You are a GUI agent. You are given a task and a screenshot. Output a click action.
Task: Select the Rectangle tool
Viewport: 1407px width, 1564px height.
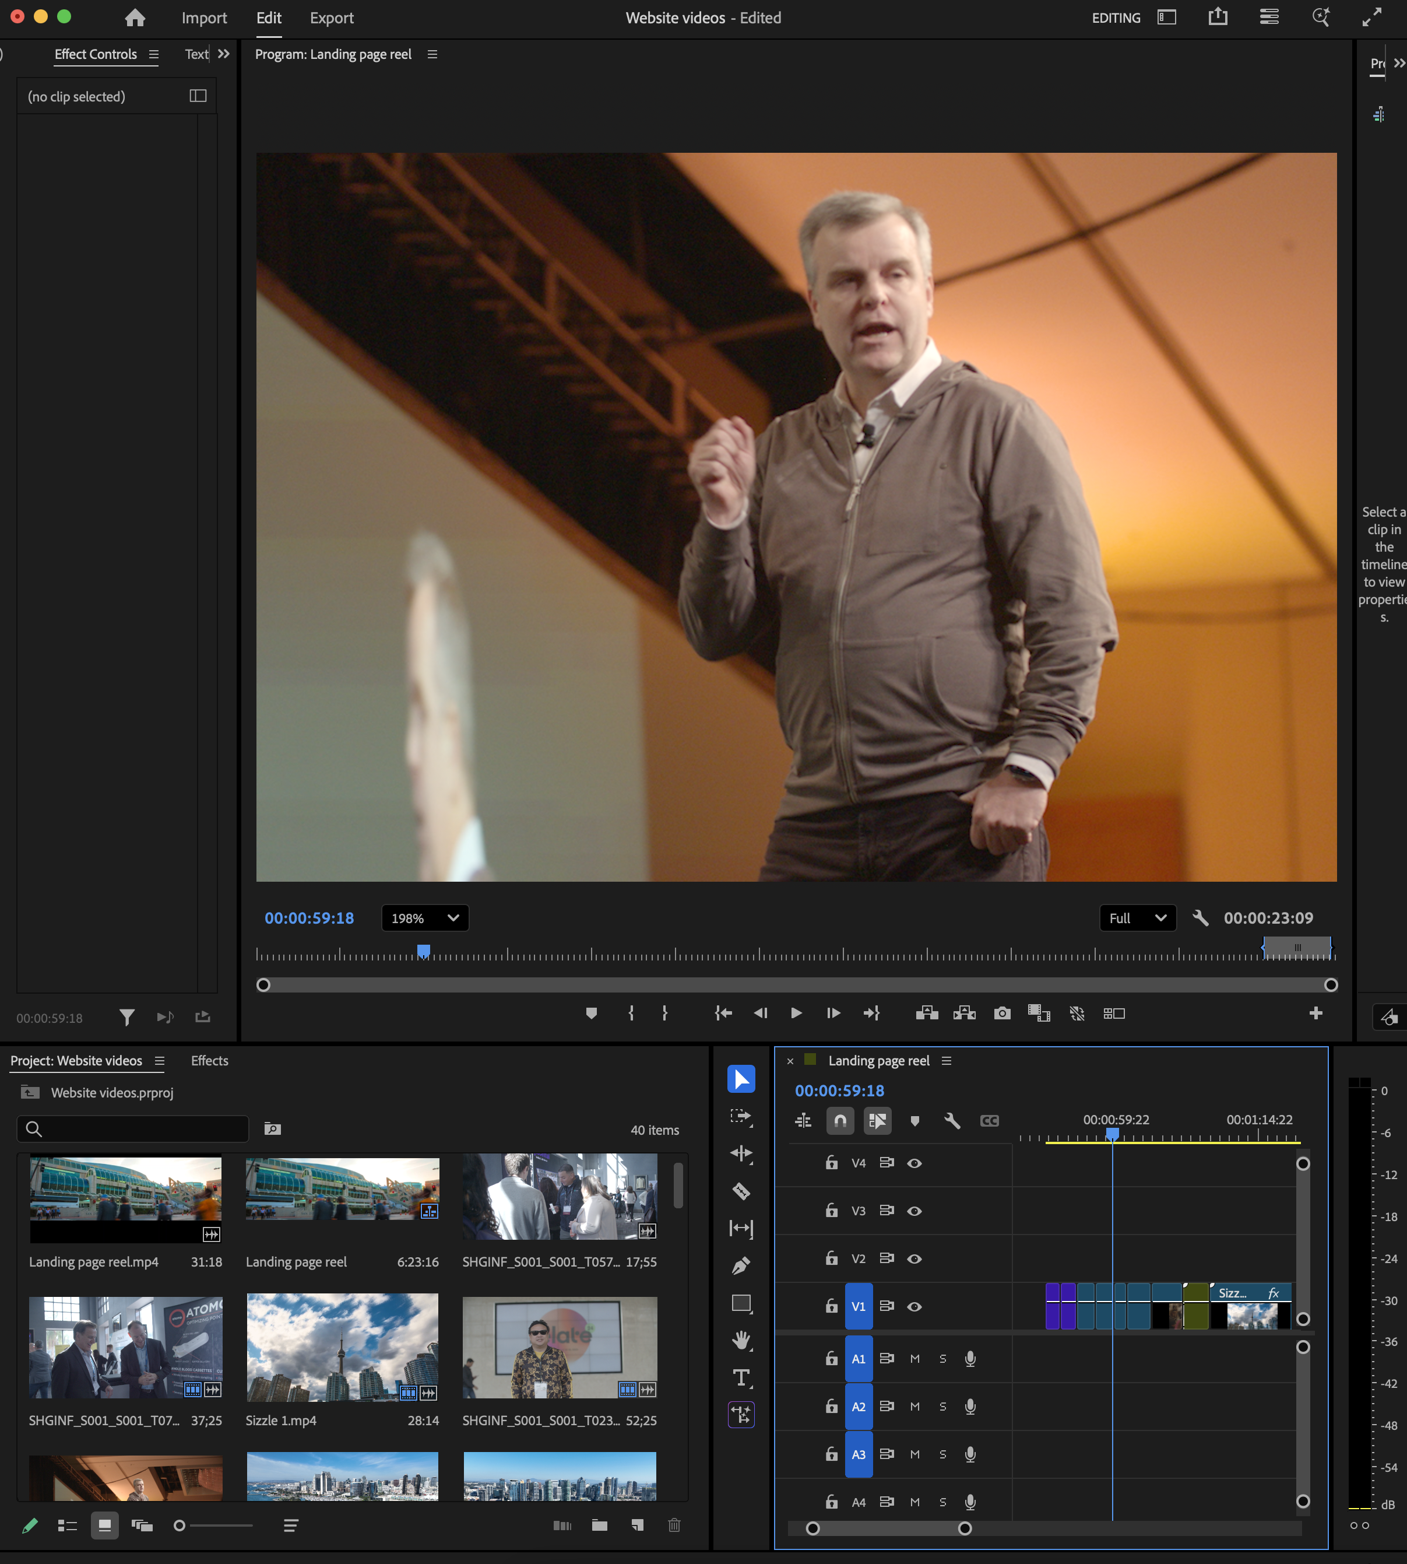coord(741,1303)
